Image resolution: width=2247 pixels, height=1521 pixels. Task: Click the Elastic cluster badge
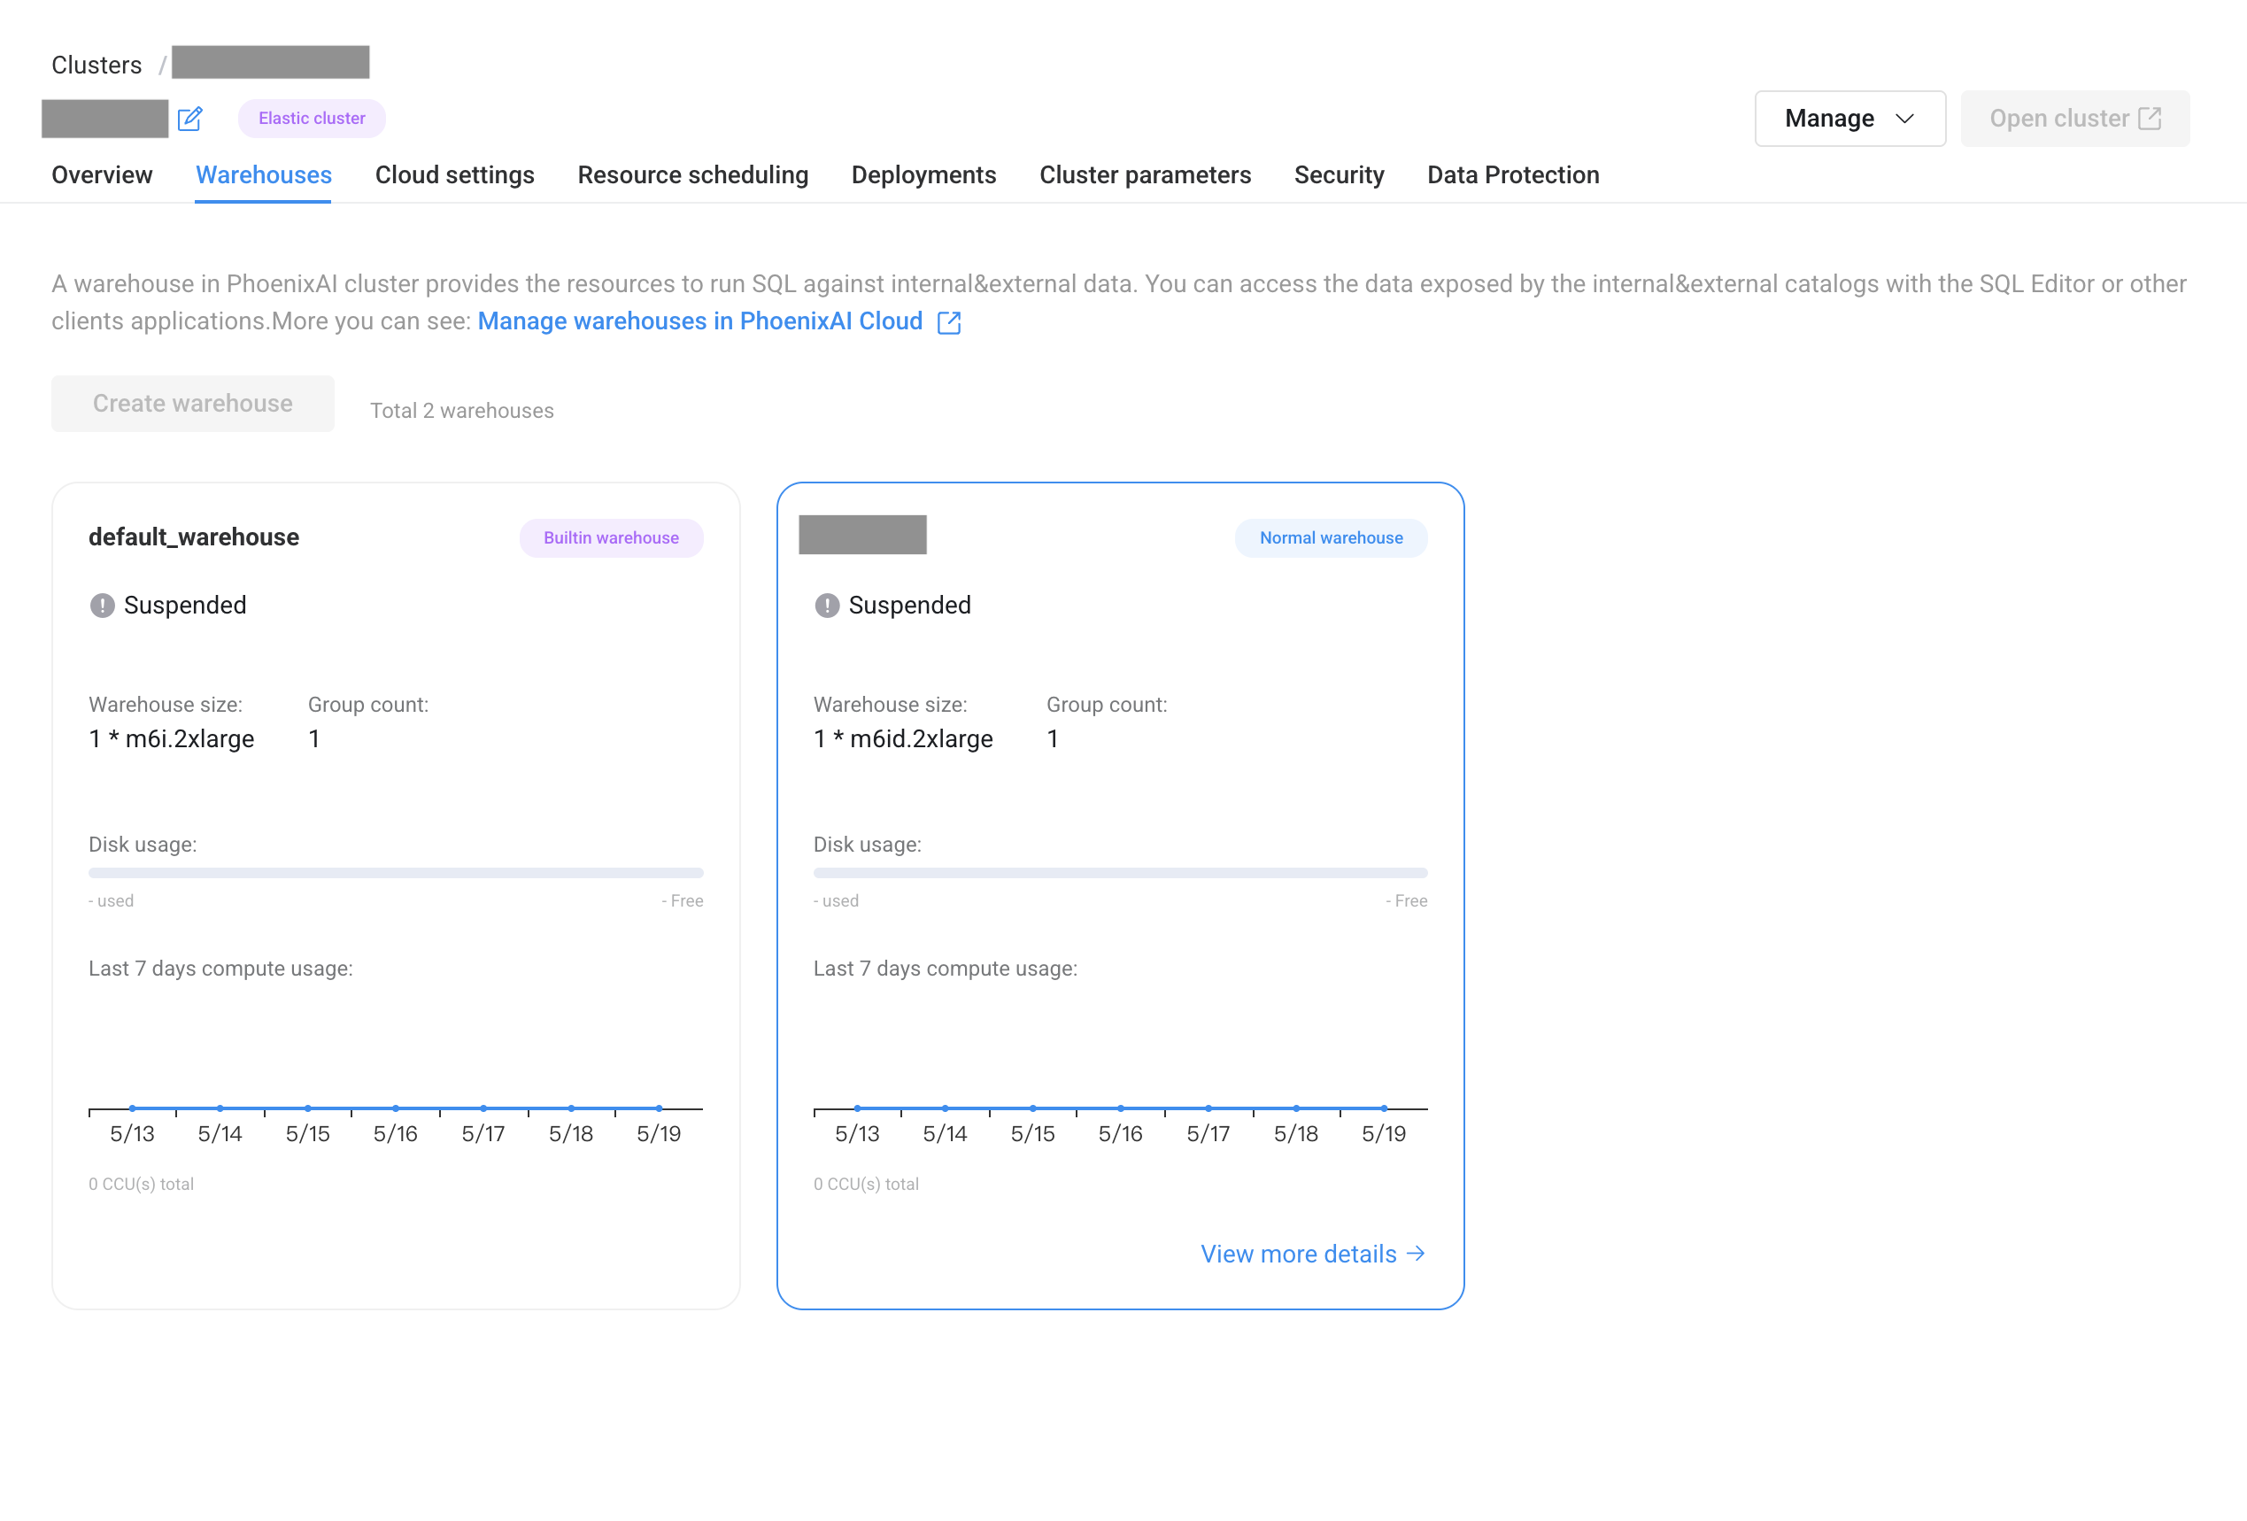pyautogui.click(x=312, y=118)
